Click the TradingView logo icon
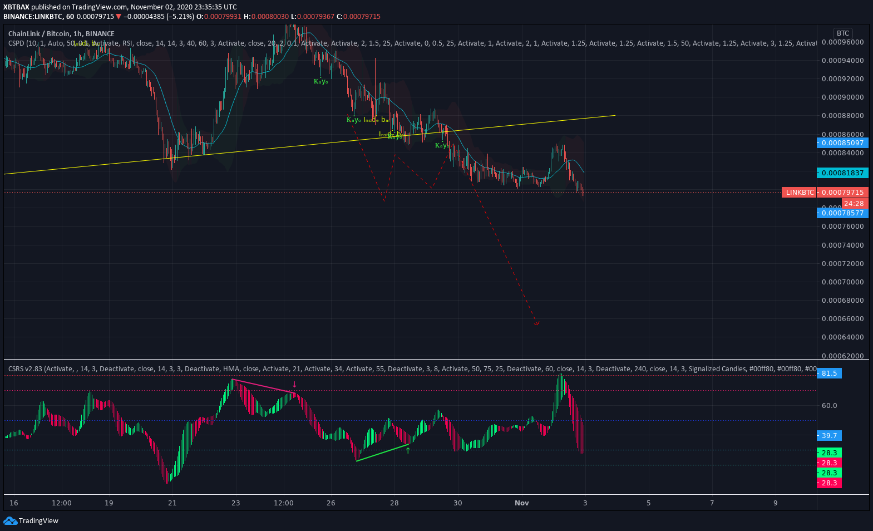Screen dimensions: 873x531 point(10,521)
